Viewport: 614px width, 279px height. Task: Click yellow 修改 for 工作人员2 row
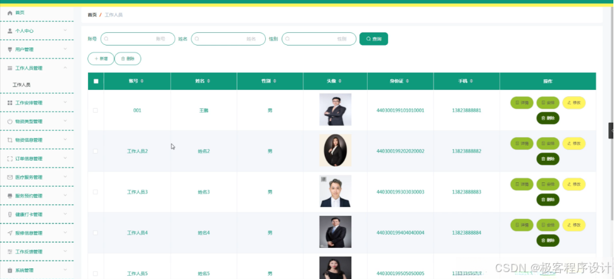coord(573,143)
